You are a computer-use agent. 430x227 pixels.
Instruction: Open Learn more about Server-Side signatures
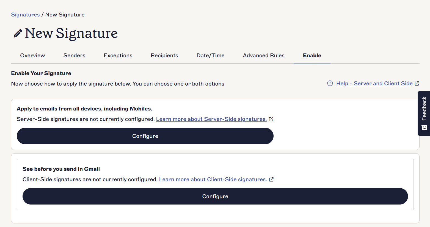(x=211, y=119)
